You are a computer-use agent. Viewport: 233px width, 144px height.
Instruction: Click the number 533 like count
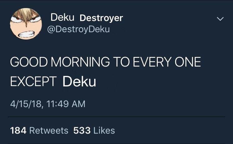81,130
